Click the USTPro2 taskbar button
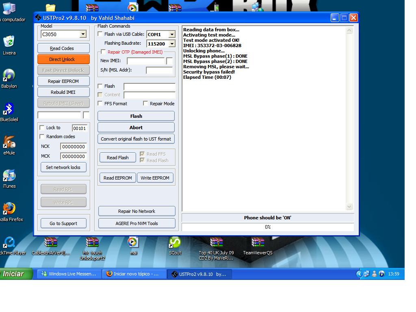The image size is (416, 312). (199, 274)
